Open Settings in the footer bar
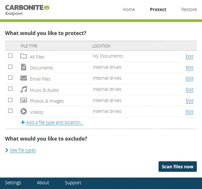 [x=13, y=183]
